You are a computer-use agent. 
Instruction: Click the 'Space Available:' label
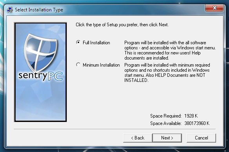click(x=166, y=123)
